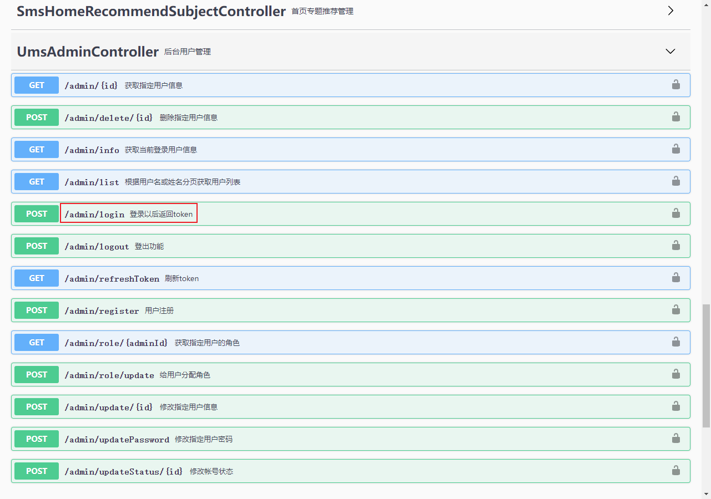Click GET button for /admin/info
711x499 pixels.
point(37,150)
